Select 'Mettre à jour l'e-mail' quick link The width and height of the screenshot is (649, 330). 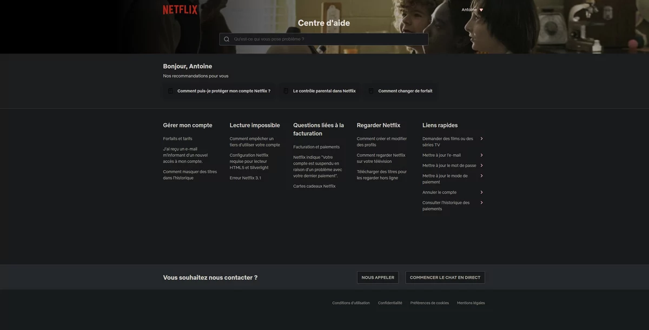[442, 155]
